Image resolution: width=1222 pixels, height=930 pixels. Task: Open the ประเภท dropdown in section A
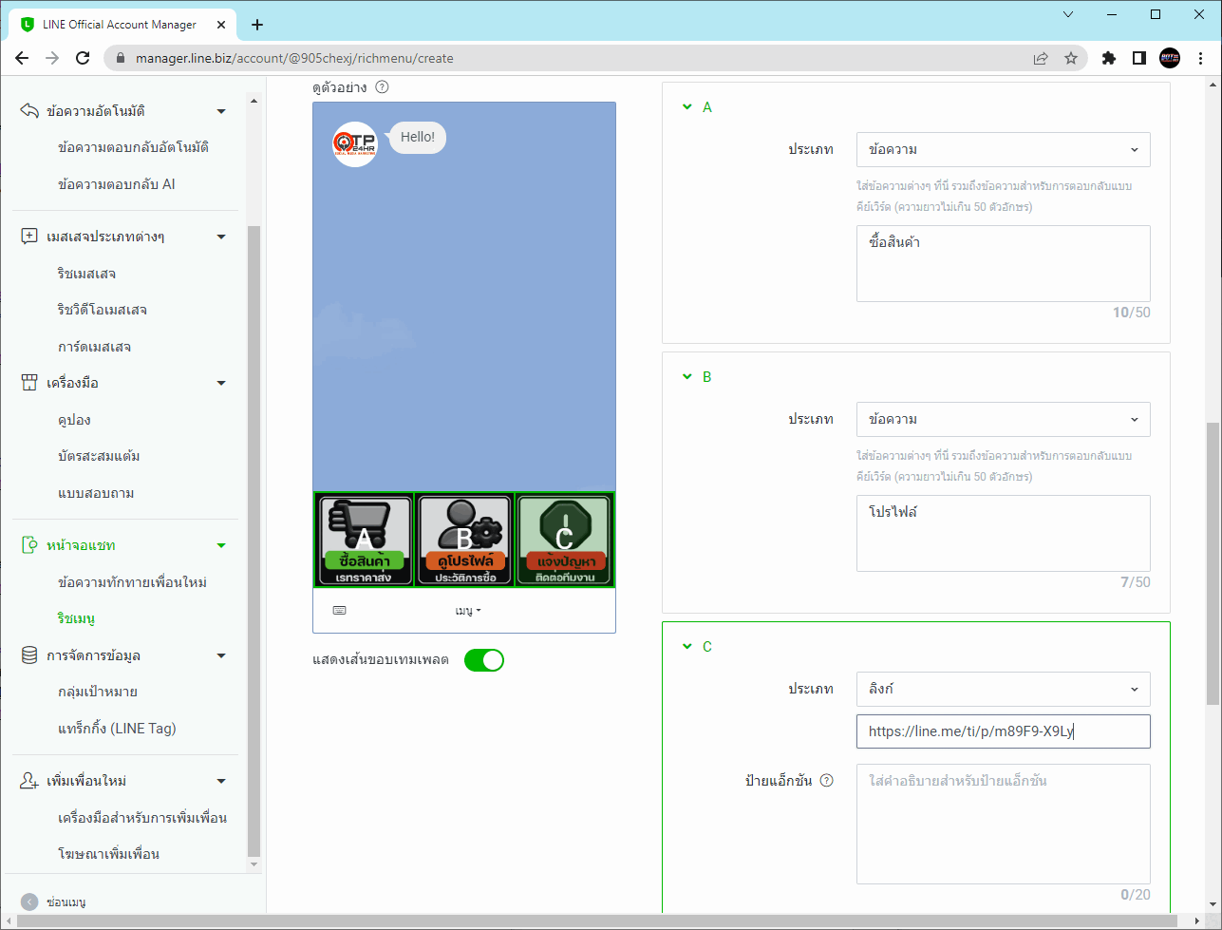[x=1003, y=150]
